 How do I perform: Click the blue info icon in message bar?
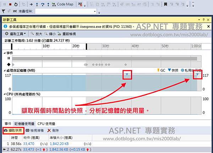click(x=5, y=26)
